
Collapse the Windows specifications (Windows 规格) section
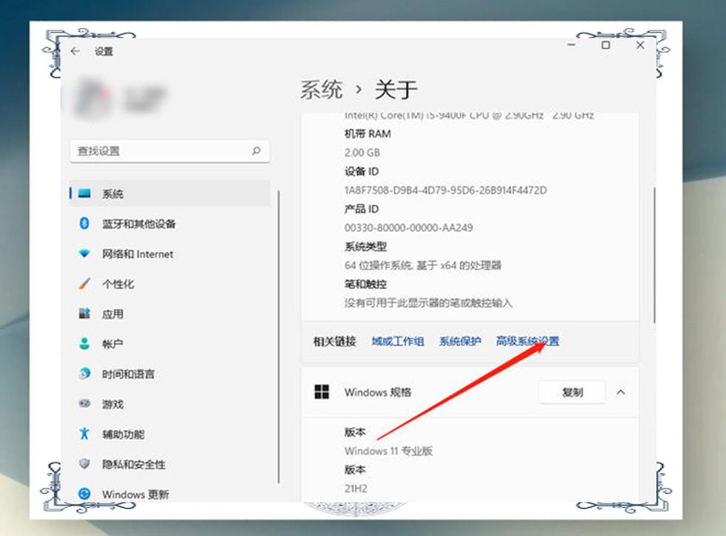coord(621,392)
